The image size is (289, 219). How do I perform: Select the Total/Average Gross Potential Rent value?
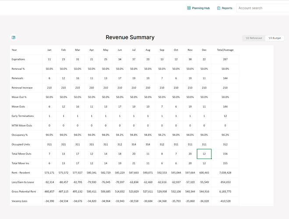(225, 191)
